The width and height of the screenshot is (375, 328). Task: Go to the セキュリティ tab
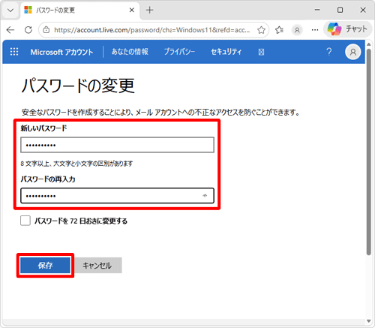tap(226, 52)
